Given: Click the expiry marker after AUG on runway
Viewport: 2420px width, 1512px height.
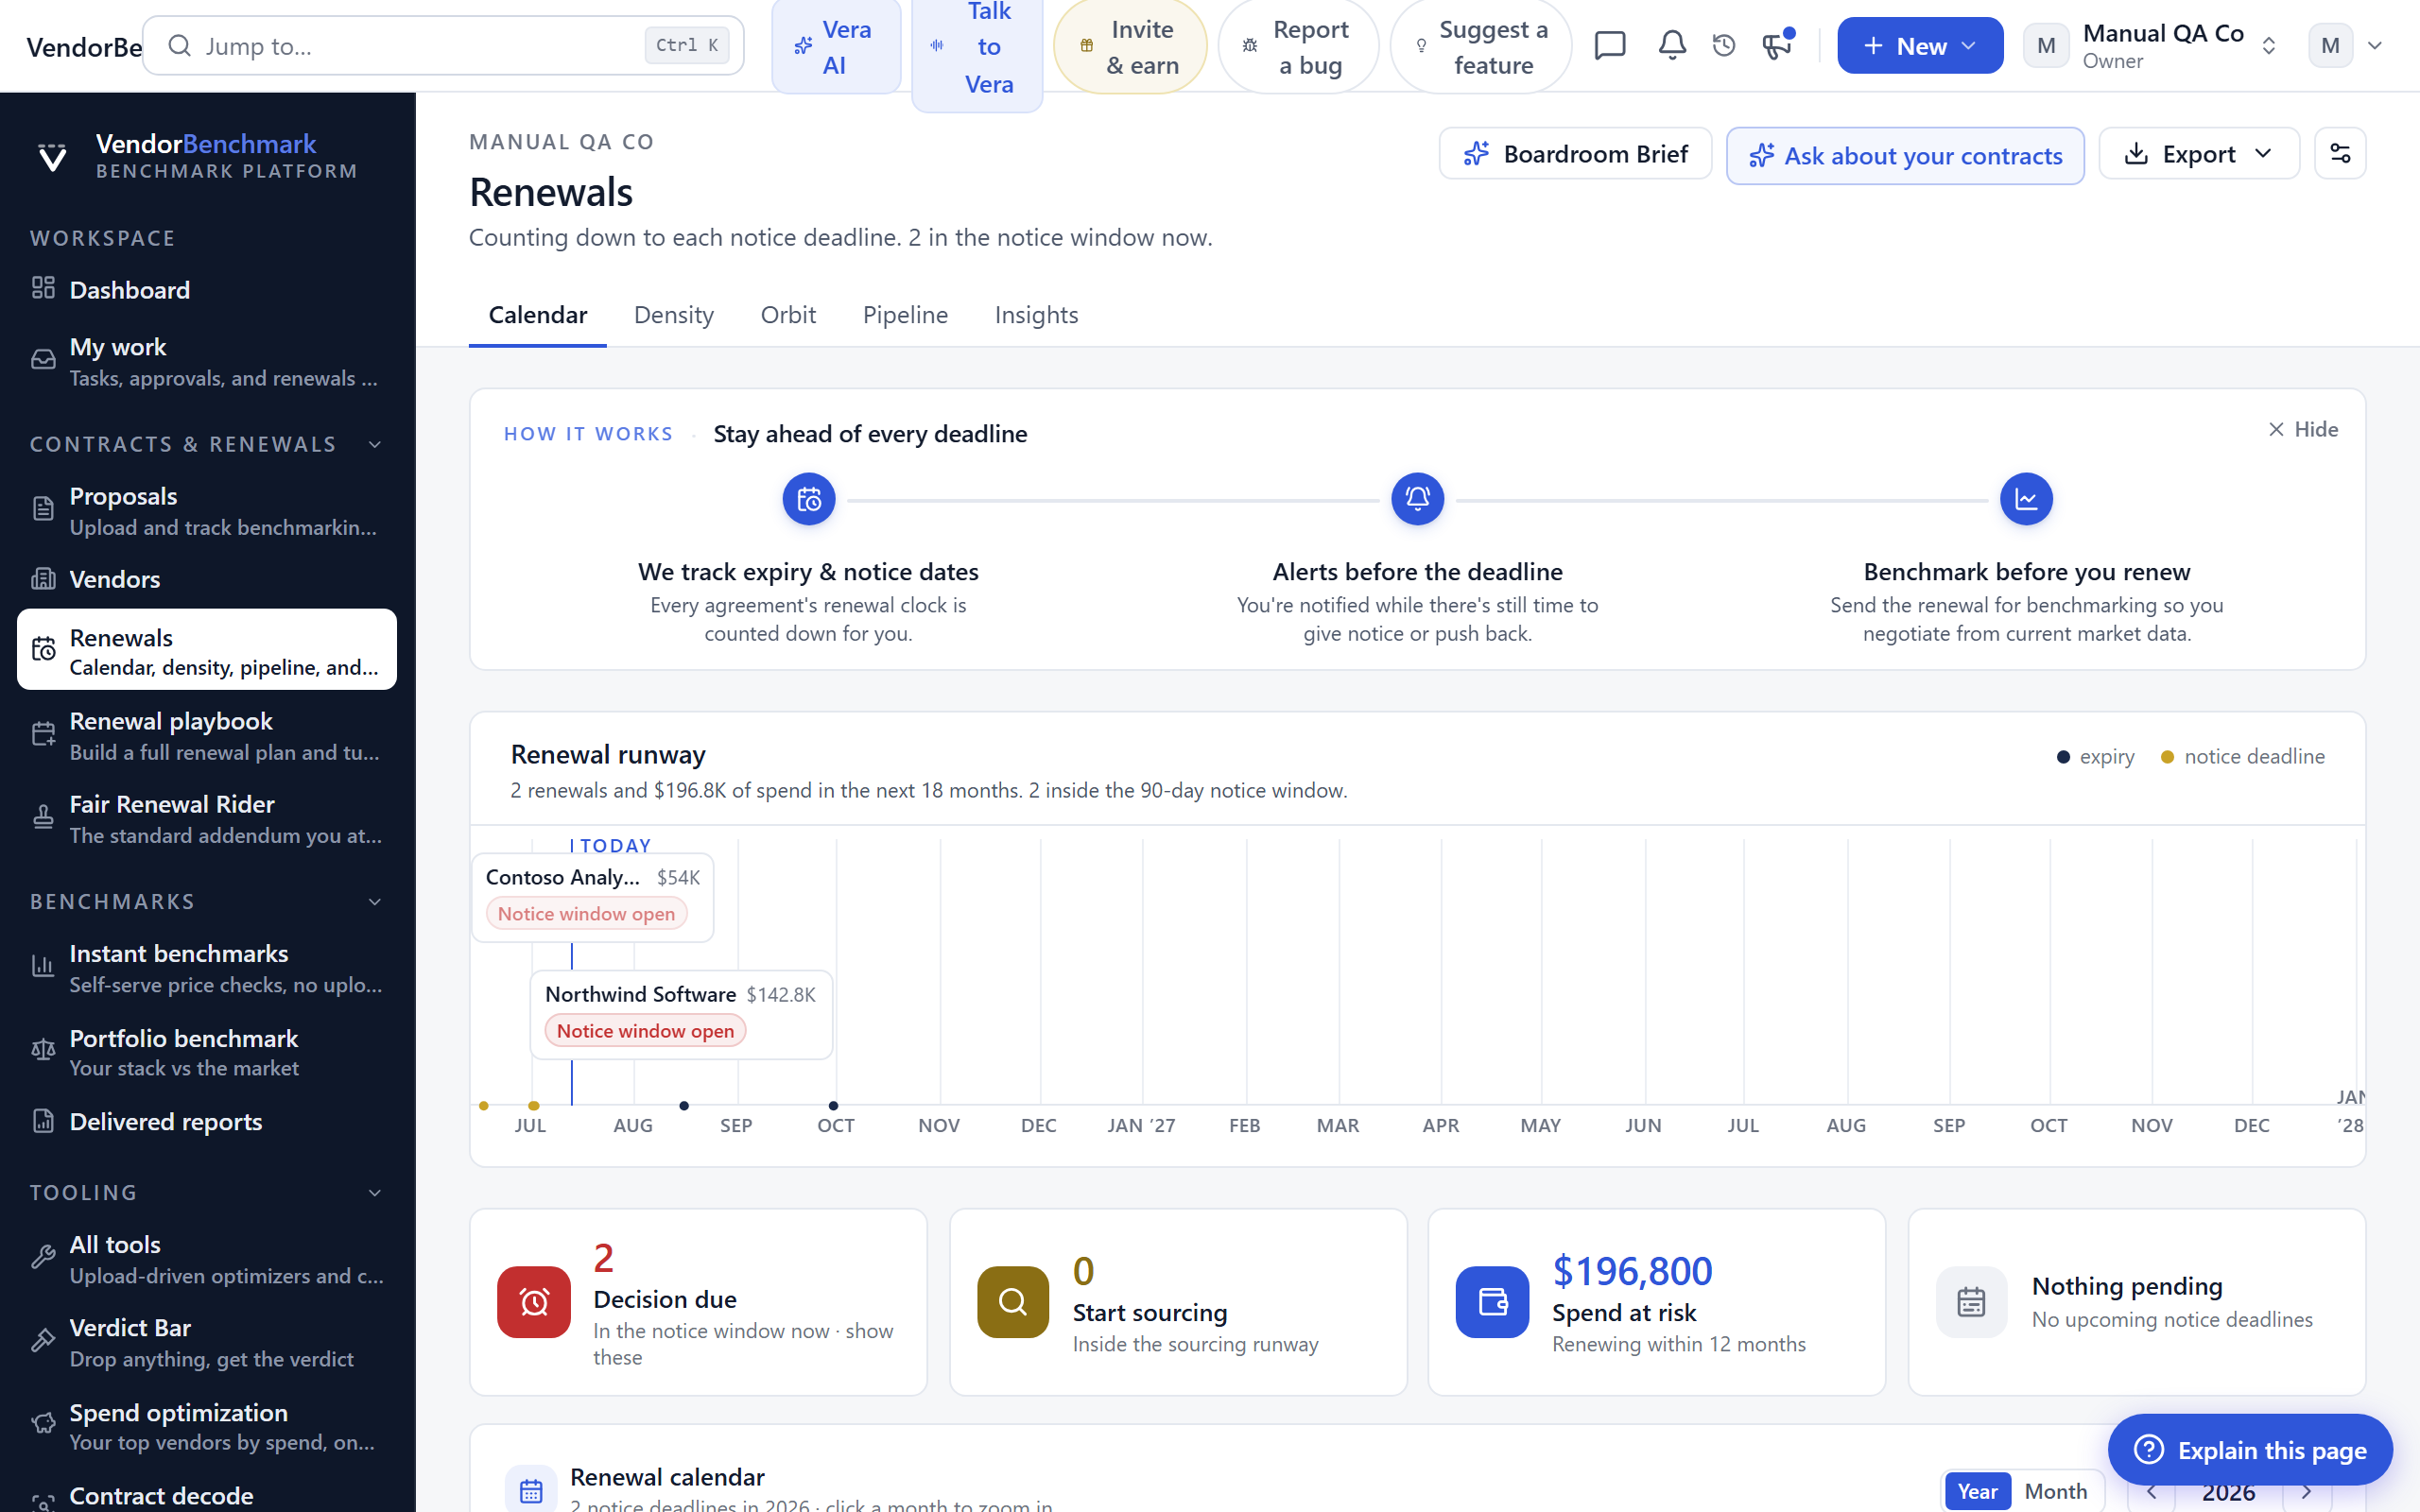Looking at the screenshot, I should pos(684,1105).
